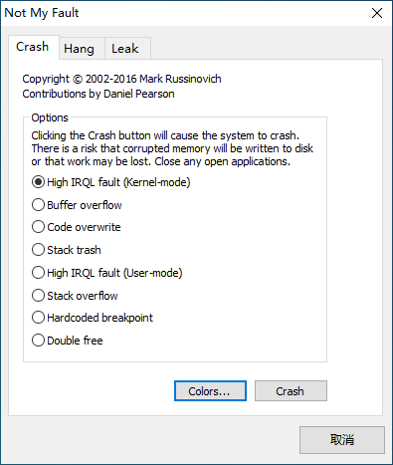Viewport: 393px width, 465px height.
Task: Click the Options group box label
Action: pos(50,117)
